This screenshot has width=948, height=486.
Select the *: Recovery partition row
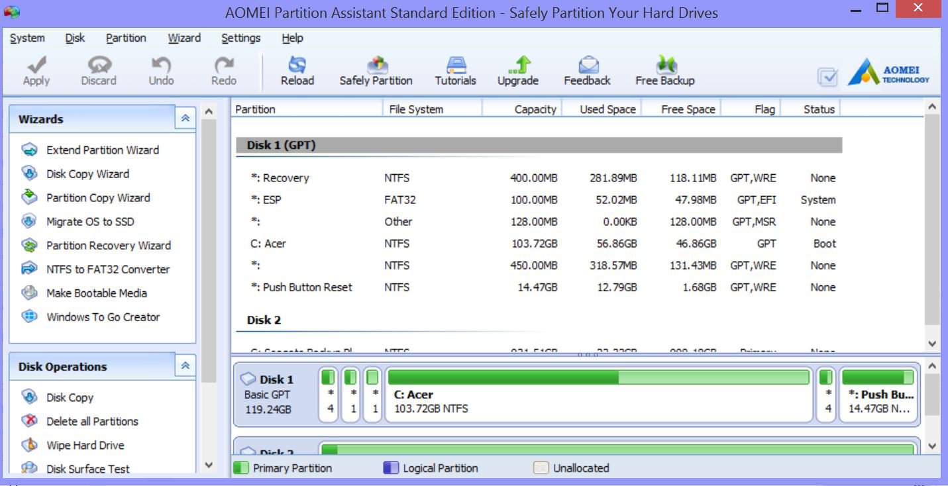pyautogui.click(x=539, y=178)
